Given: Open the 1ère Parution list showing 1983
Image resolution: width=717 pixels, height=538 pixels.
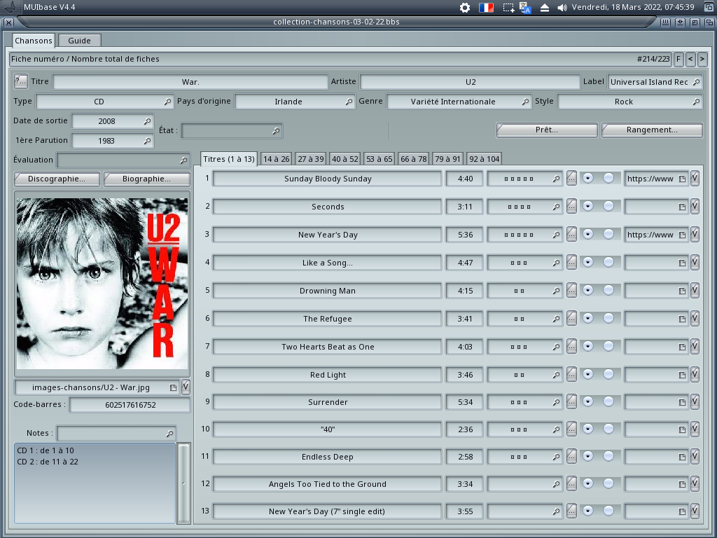Looking at the screenshot, I should point(113,141).
